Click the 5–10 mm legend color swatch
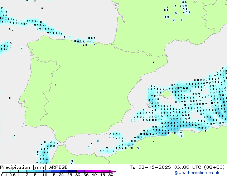 pos(39,171)
